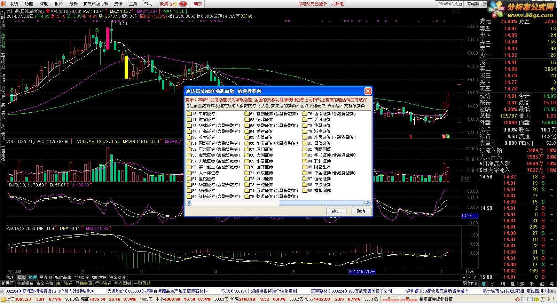557x303 pixels.
Task: Open news about 正海磁材 (300224)
Action: click(351, 291)
